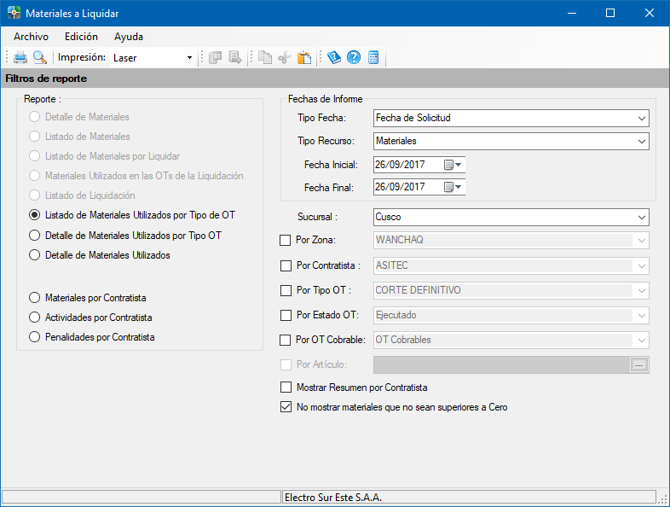Click the paste clipboard icon
Image resolution: width=670 pixels, height=507 pixels.
303,58
